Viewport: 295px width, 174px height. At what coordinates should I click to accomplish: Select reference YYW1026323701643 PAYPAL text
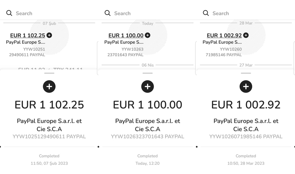(147, 137)
